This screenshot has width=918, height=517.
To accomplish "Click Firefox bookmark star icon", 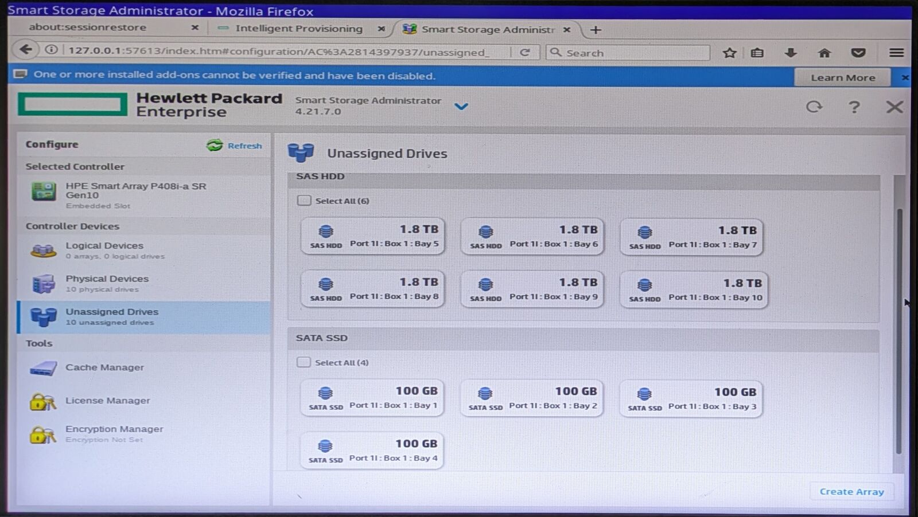I will pos(729,53).
